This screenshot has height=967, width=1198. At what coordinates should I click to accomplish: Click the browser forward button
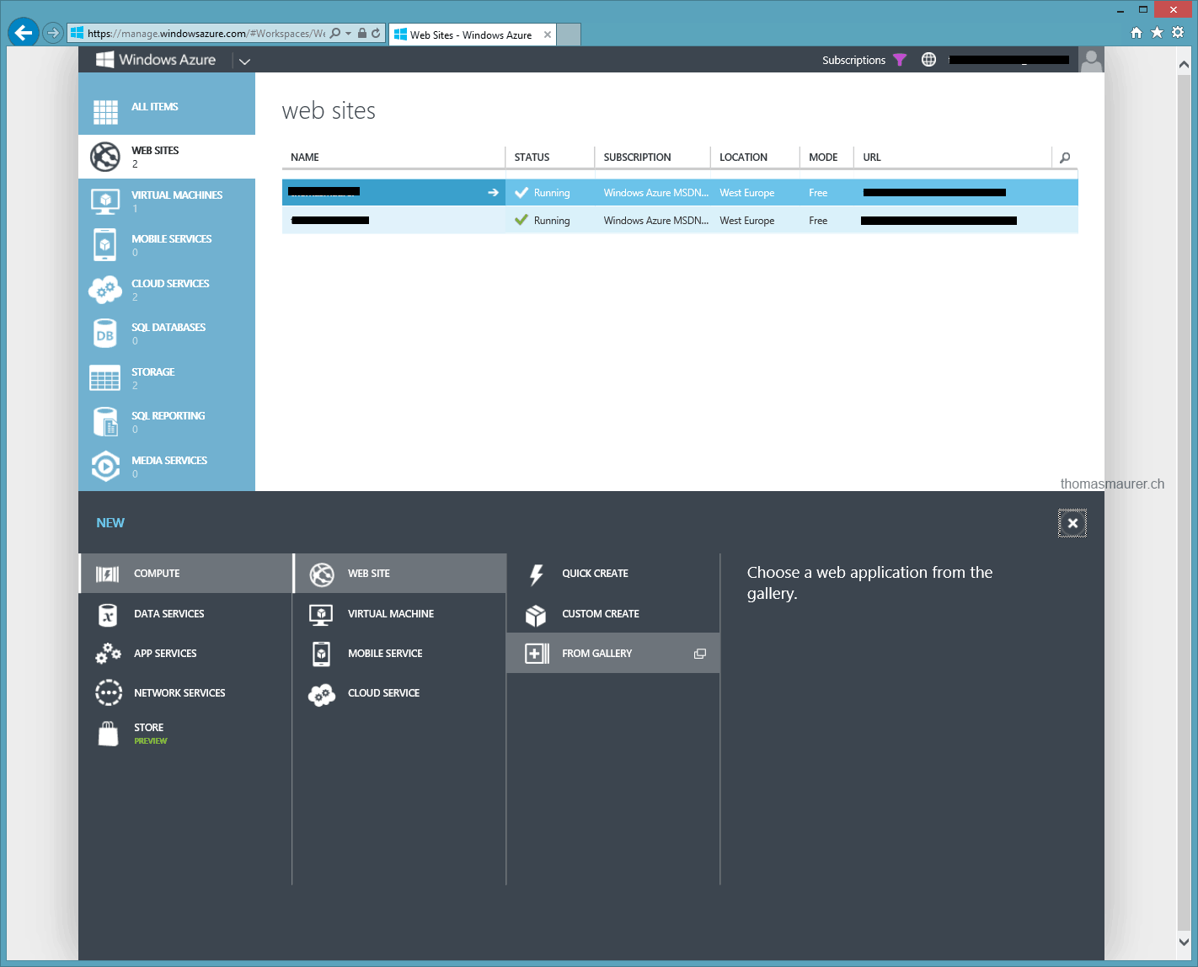point(53,34)
